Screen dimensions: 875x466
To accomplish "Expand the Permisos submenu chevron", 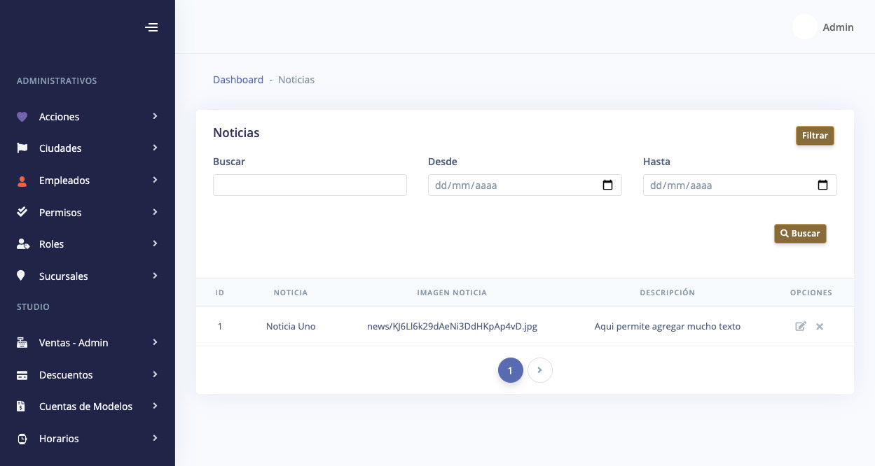I will tap(155, 212).
